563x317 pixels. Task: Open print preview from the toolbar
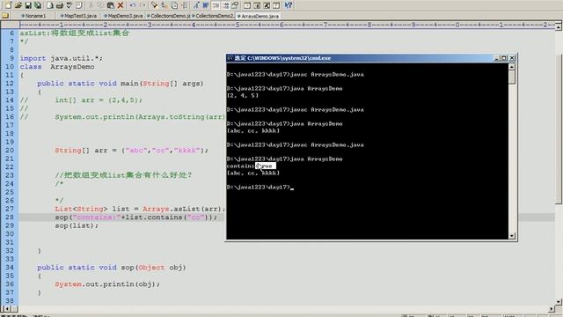50,5
